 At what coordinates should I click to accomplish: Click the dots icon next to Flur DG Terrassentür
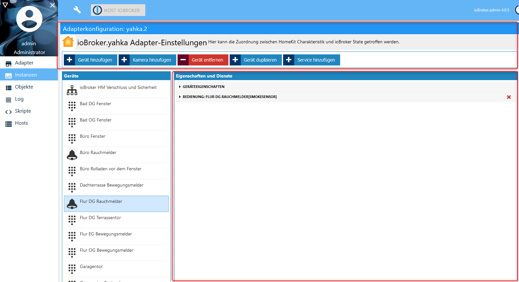[x=72, y=220]
